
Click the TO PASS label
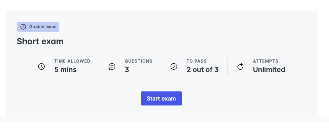click(197, 61)
